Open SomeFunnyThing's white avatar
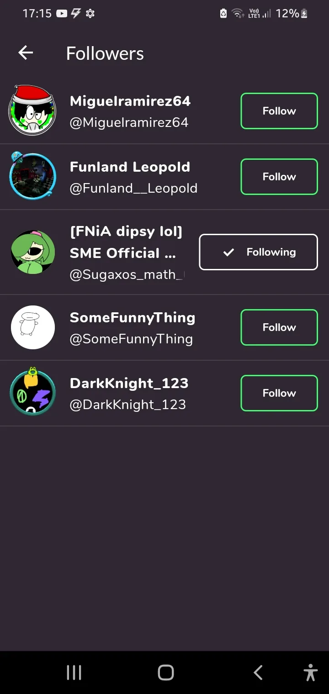The height and width of the screenshot is (694, 329). click(32, 327)
